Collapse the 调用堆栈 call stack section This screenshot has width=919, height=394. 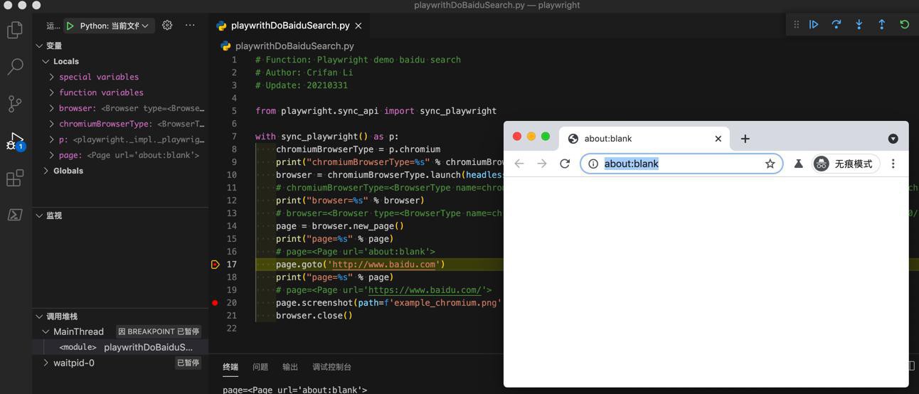coord(39,316)
